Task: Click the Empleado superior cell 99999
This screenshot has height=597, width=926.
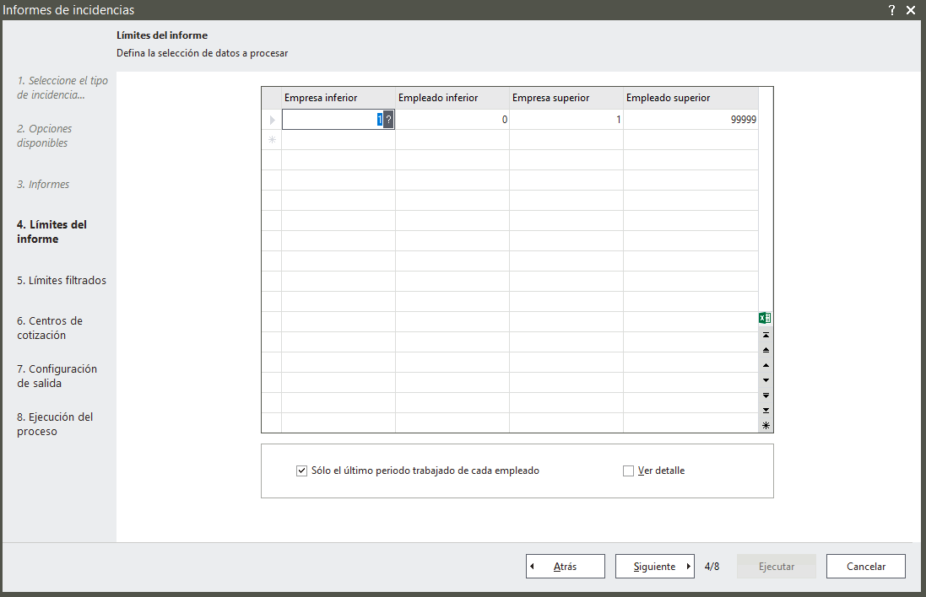Action: (691, 120)
